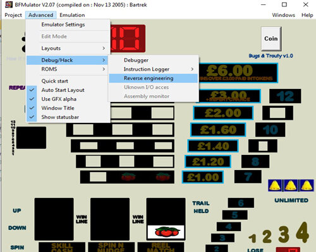
Task: Click the trail number 8 lamp
Action: [x=255, y=161]
